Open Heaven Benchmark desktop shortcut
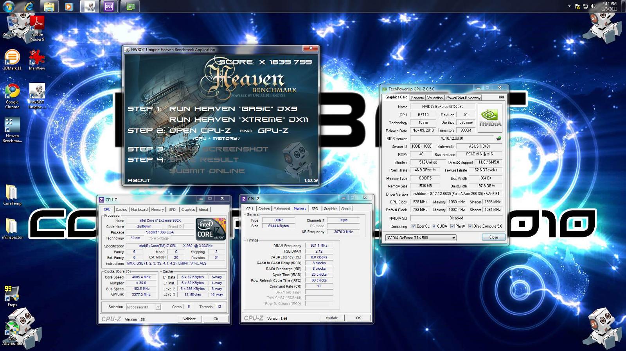The image size is (626, 351). tap(12, 130)
